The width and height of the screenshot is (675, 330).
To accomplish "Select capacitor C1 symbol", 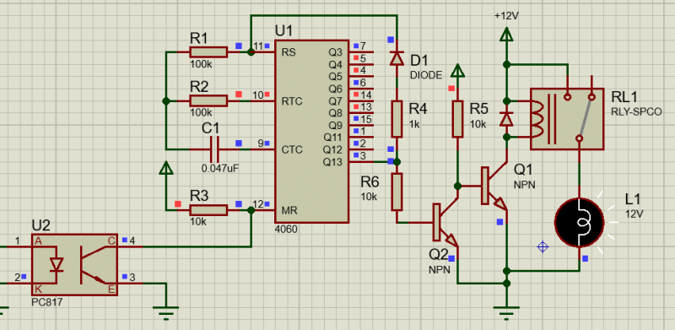I will (214, 149).
